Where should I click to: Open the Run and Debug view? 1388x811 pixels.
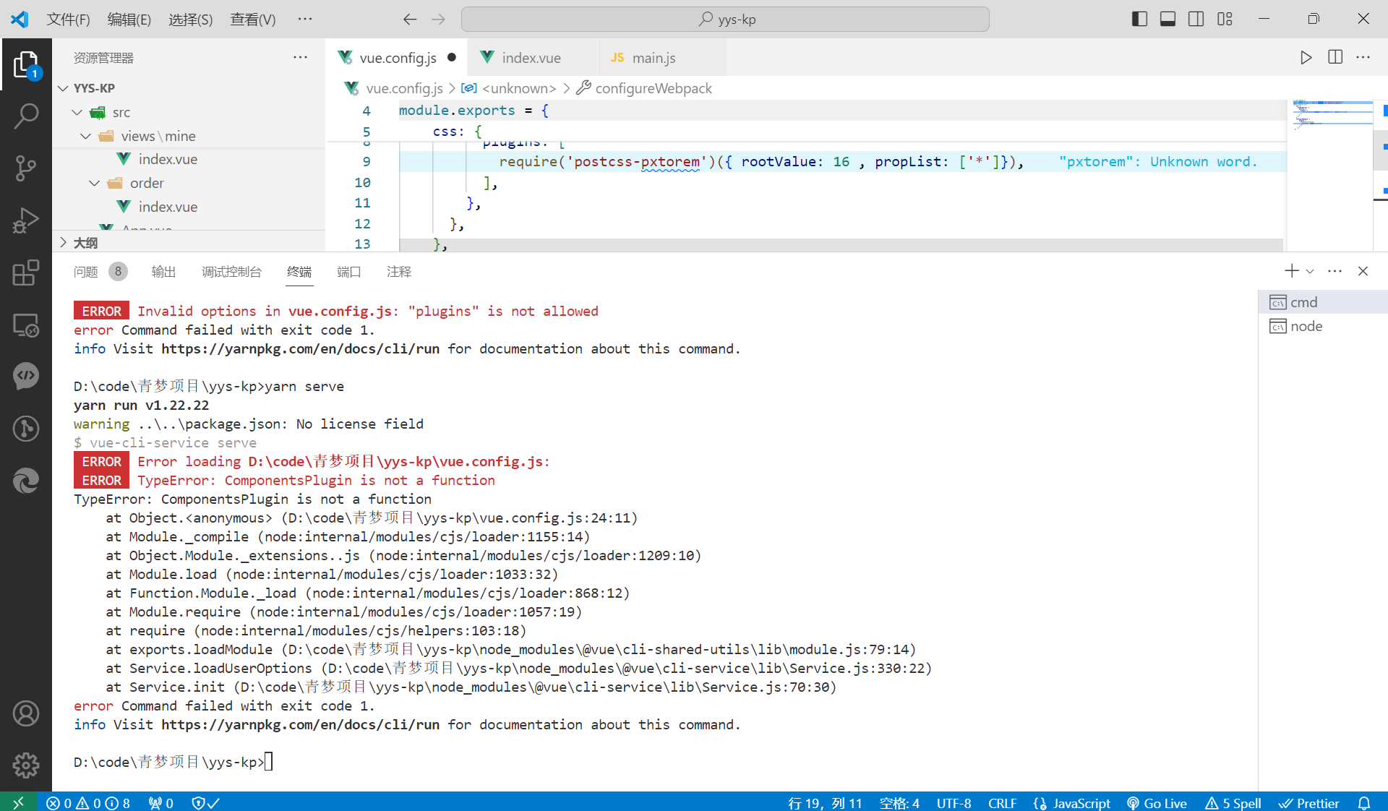pos(26,220)
